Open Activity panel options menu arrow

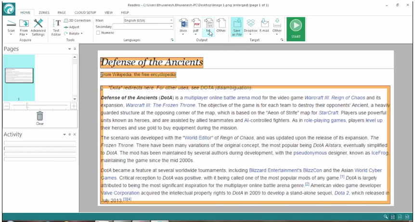pyautogui.click(x=65, y=134)
